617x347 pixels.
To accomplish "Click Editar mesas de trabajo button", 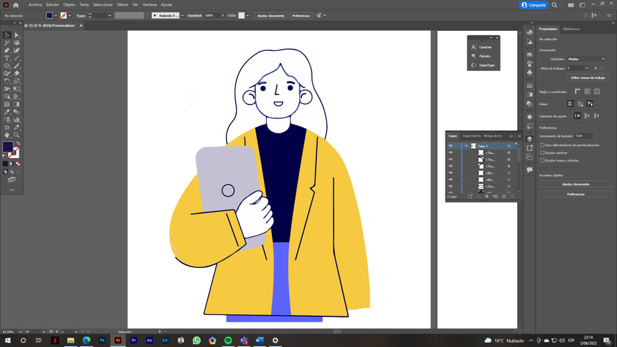I will click(588, 78).
